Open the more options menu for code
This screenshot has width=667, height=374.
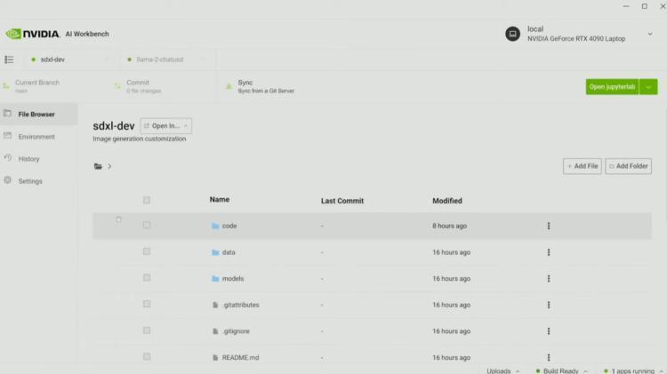pos(549,226)
